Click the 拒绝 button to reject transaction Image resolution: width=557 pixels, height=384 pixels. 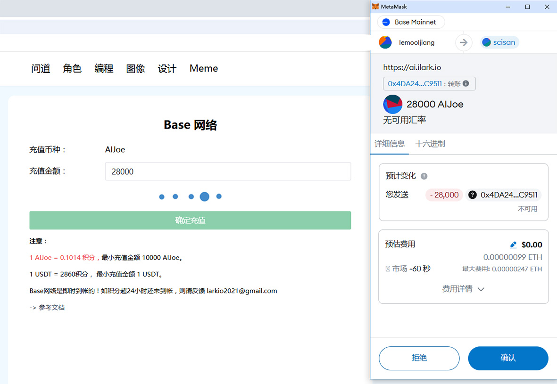click(419, 358)
